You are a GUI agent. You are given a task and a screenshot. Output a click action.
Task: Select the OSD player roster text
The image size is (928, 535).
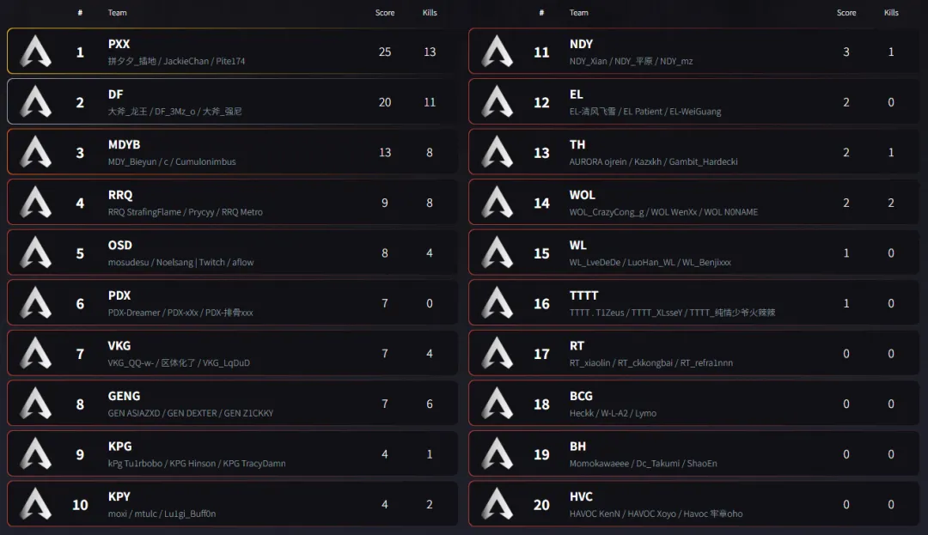180,263
